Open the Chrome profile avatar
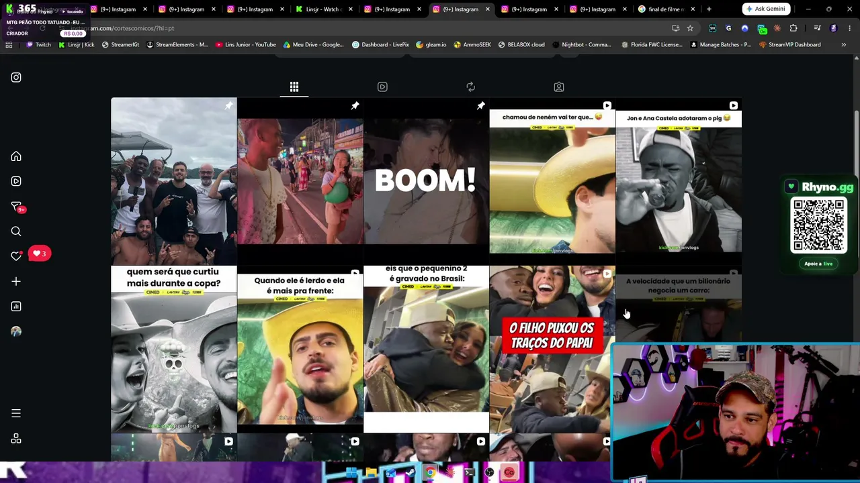 click(x=833, y=28)
